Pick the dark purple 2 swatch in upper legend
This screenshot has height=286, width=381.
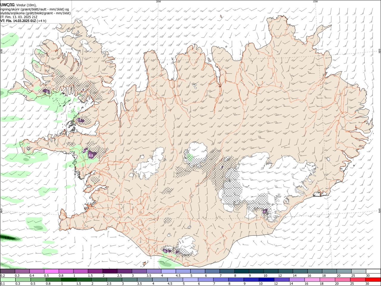110,271
